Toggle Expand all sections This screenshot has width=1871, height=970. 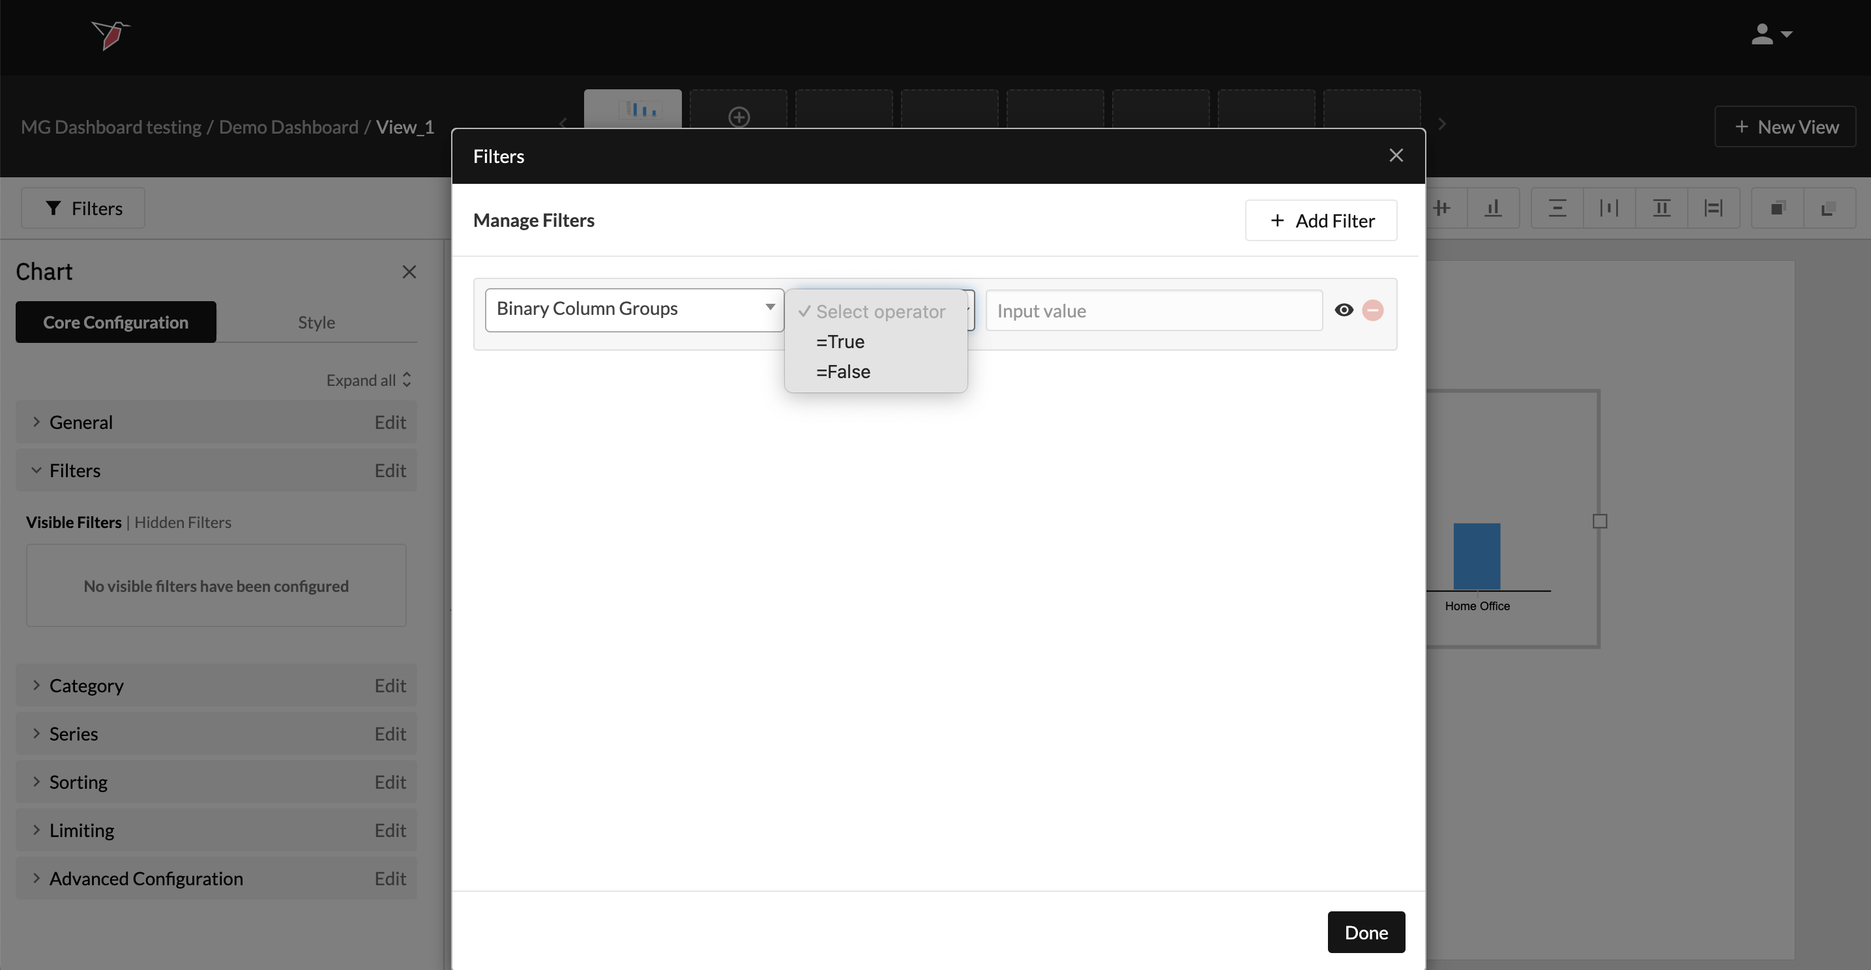click(x=368, y=380)
